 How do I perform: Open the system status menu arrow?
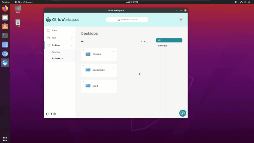pos(252,2)
